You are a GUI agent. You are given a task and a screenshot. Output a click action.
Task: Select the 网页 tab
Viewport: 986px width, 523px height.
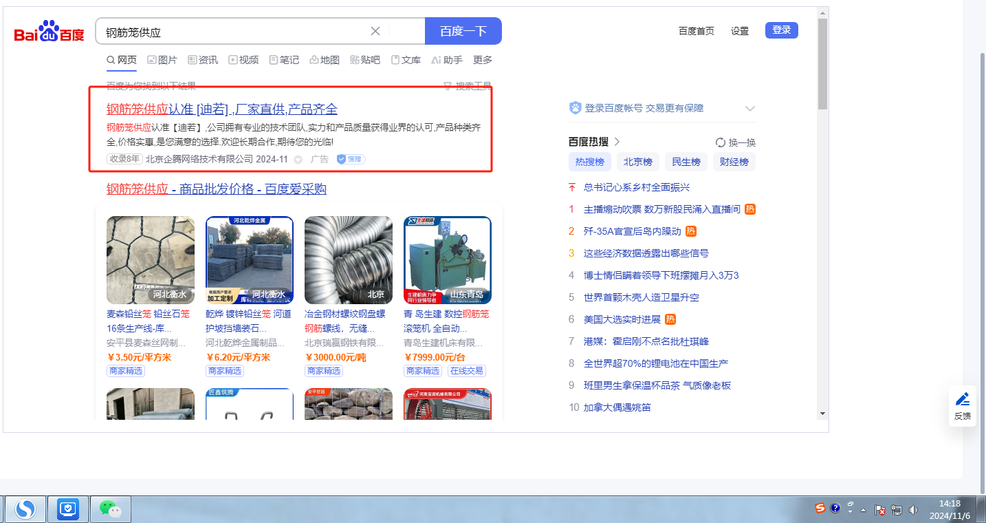coord(122,60)
